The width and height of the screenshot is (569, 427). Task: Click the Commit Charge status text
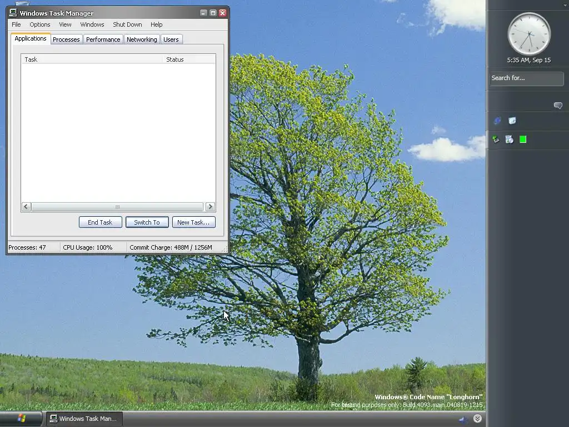tap(171, 247)
